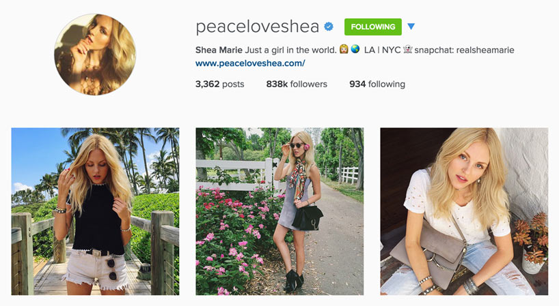This screenshot has width=559, height=306.
Task: Click the succulent pot in third photo
Action: [x=532, y=245]
